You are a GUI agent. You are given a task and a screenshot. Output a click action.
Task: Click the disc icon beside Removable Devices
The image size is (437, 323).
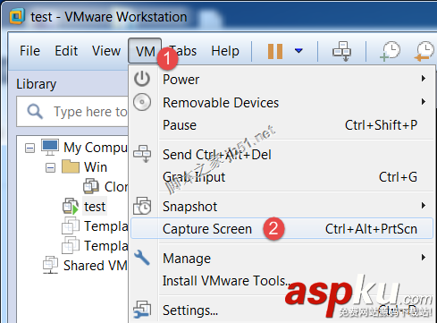coord(142,102)
